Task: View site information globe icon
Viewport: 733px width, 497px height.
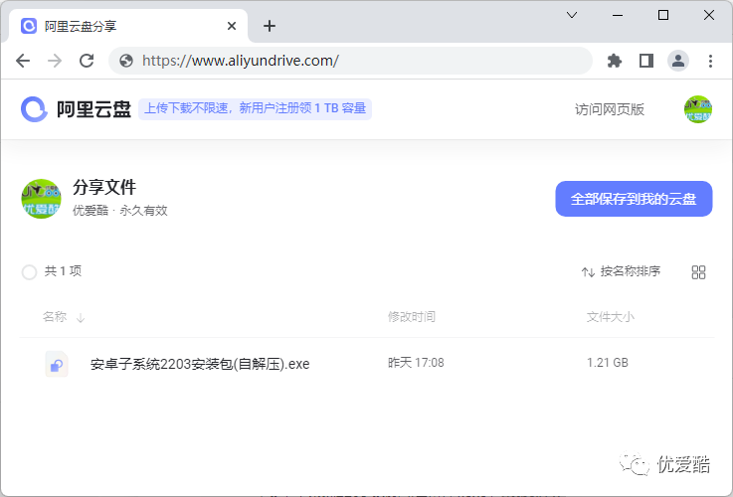Action: (126, 61)
